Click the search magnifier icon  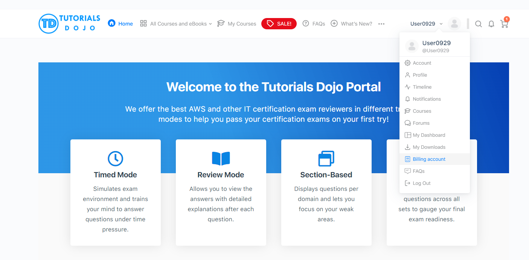coord(478,24)
